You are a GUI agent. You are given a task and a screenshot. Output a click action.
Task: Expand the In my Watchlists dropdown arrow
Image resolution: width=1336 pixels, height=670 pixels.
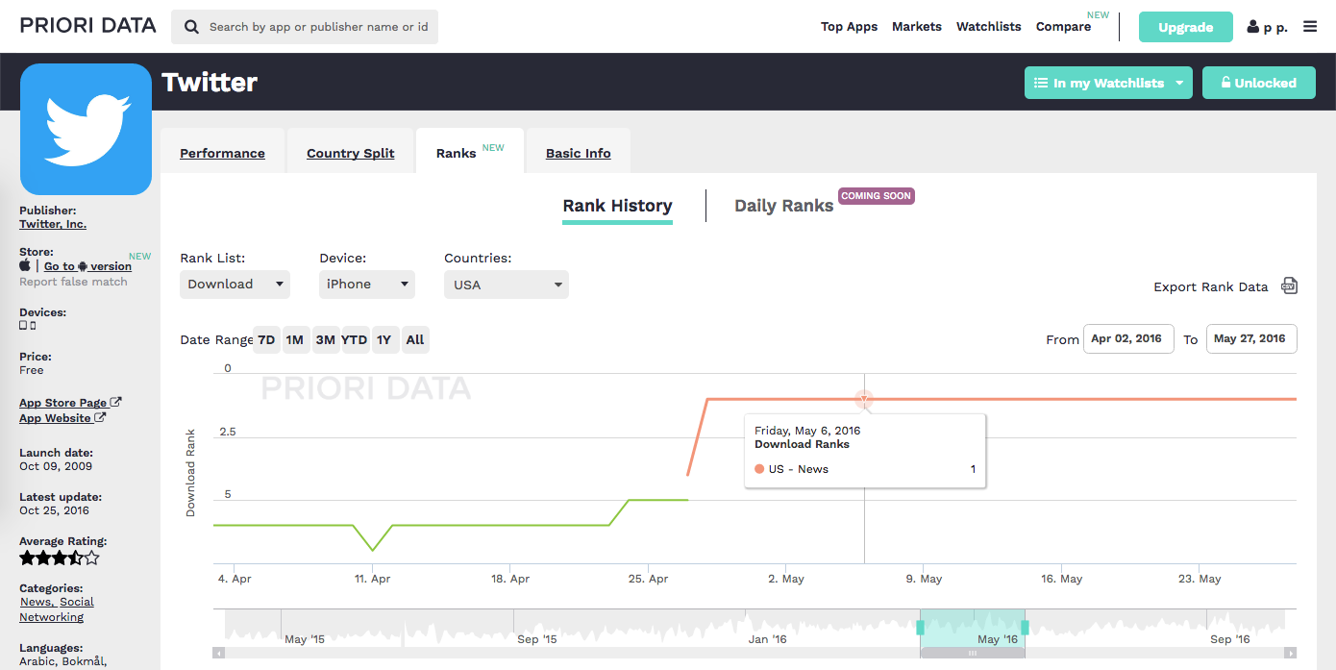(x=1178, y=83)
